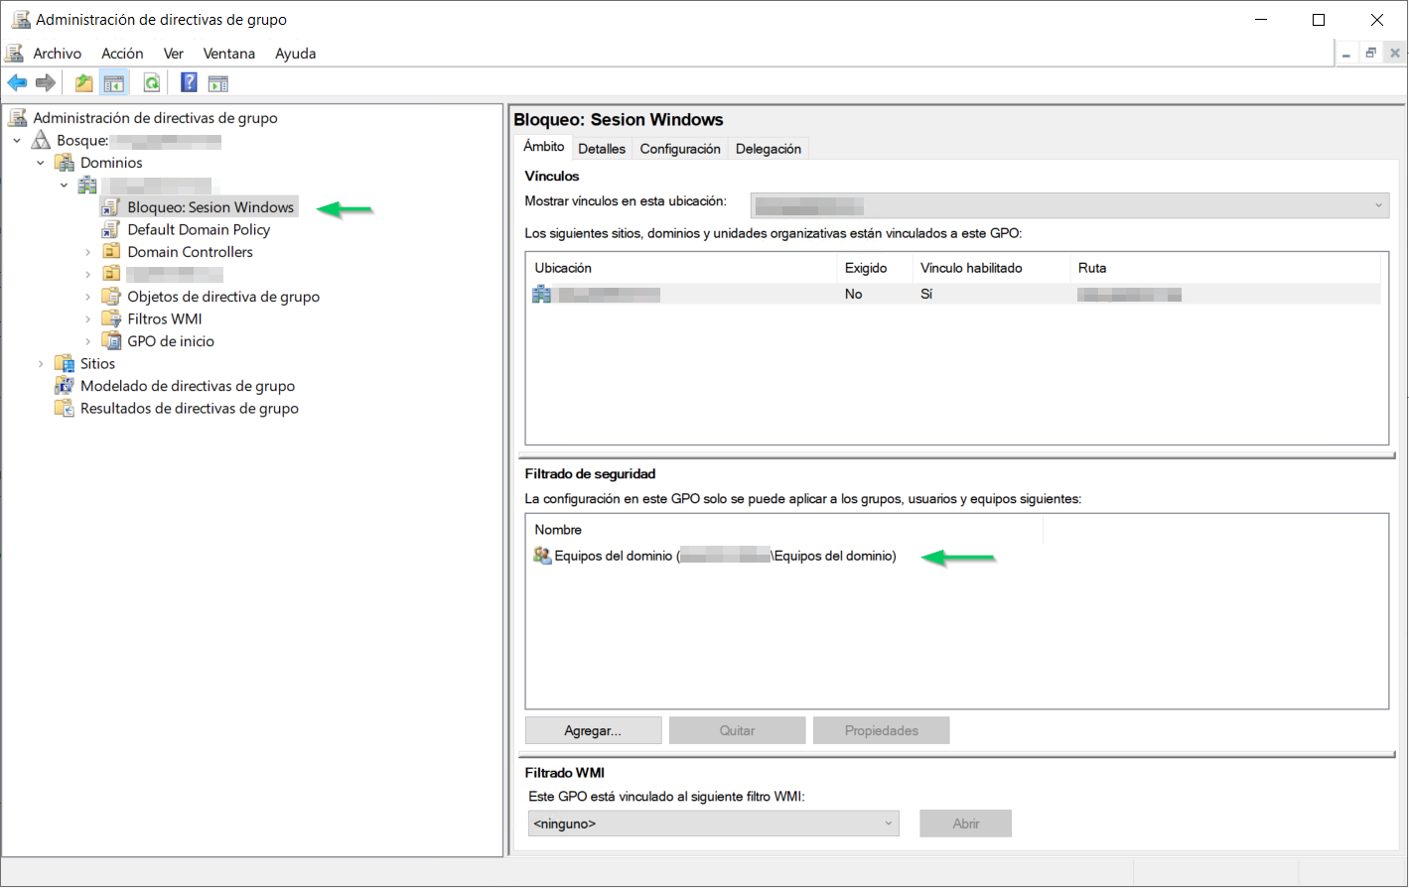The width and height of the screenshot is (1409, 888).
Task: Collapse the Dominios tree node
Action: tap(41, 163)
